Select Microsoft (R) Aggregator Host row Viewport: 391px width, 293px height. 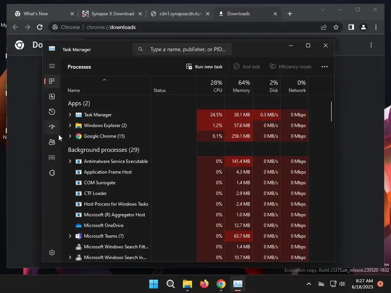pos(185,215)
